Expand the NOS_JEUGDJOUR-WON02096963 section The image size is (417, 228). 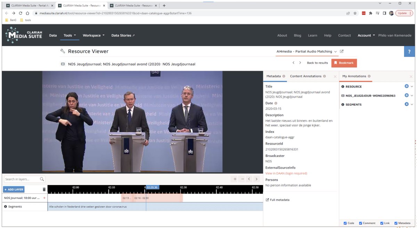coord(412,96)
